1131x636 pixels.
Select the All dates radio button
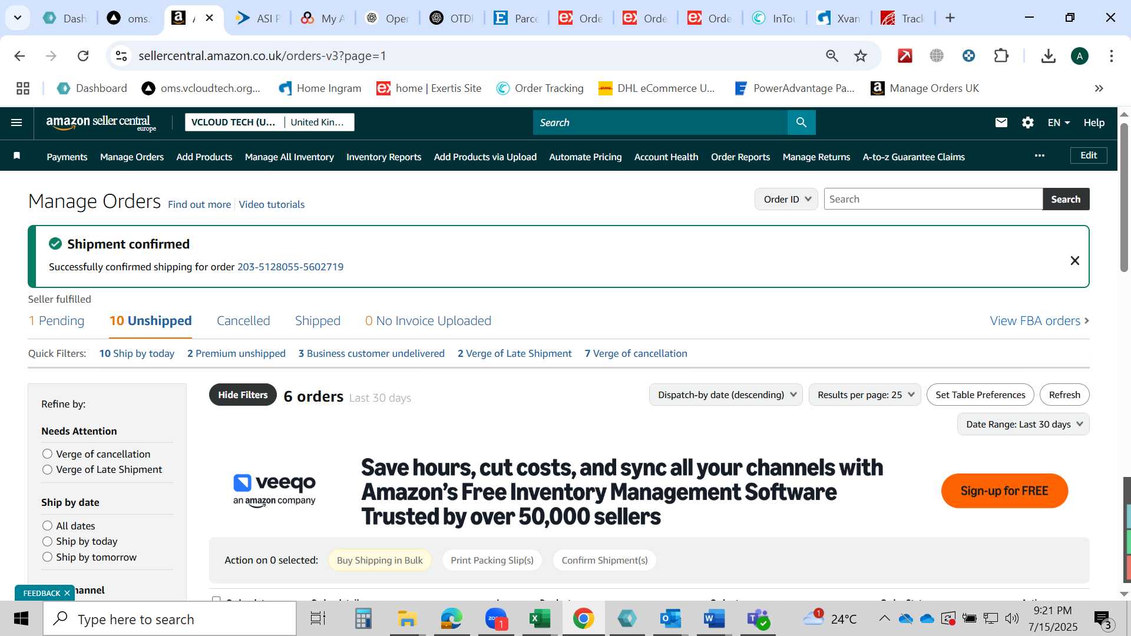click(x=47, y=526)
